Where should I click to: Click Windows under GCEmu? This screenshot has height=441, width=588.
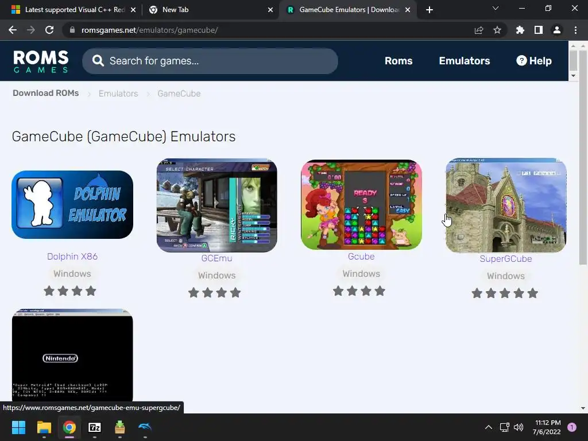[216, 275]
